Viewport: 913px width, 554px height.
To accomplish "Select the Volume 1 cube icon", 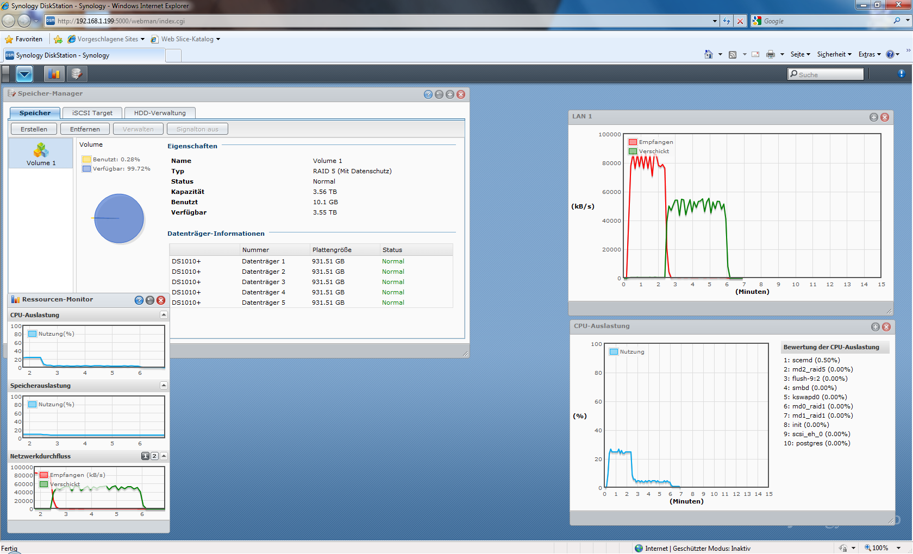I will 41,150.
